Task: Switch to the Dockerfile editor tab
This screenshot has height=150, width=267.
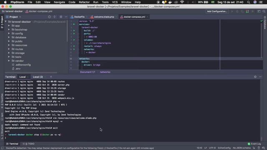Action: tap(79, 17)
